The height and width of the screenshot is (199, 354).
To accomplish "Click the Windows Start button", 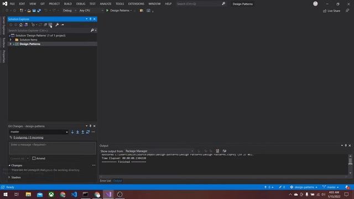I will (6, 194).
